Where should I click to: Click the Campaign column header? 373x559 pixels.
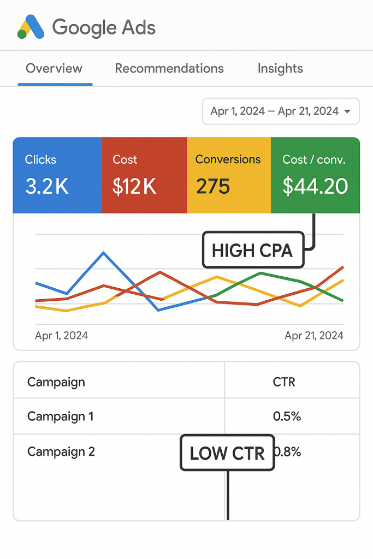[x=56, y=382]
